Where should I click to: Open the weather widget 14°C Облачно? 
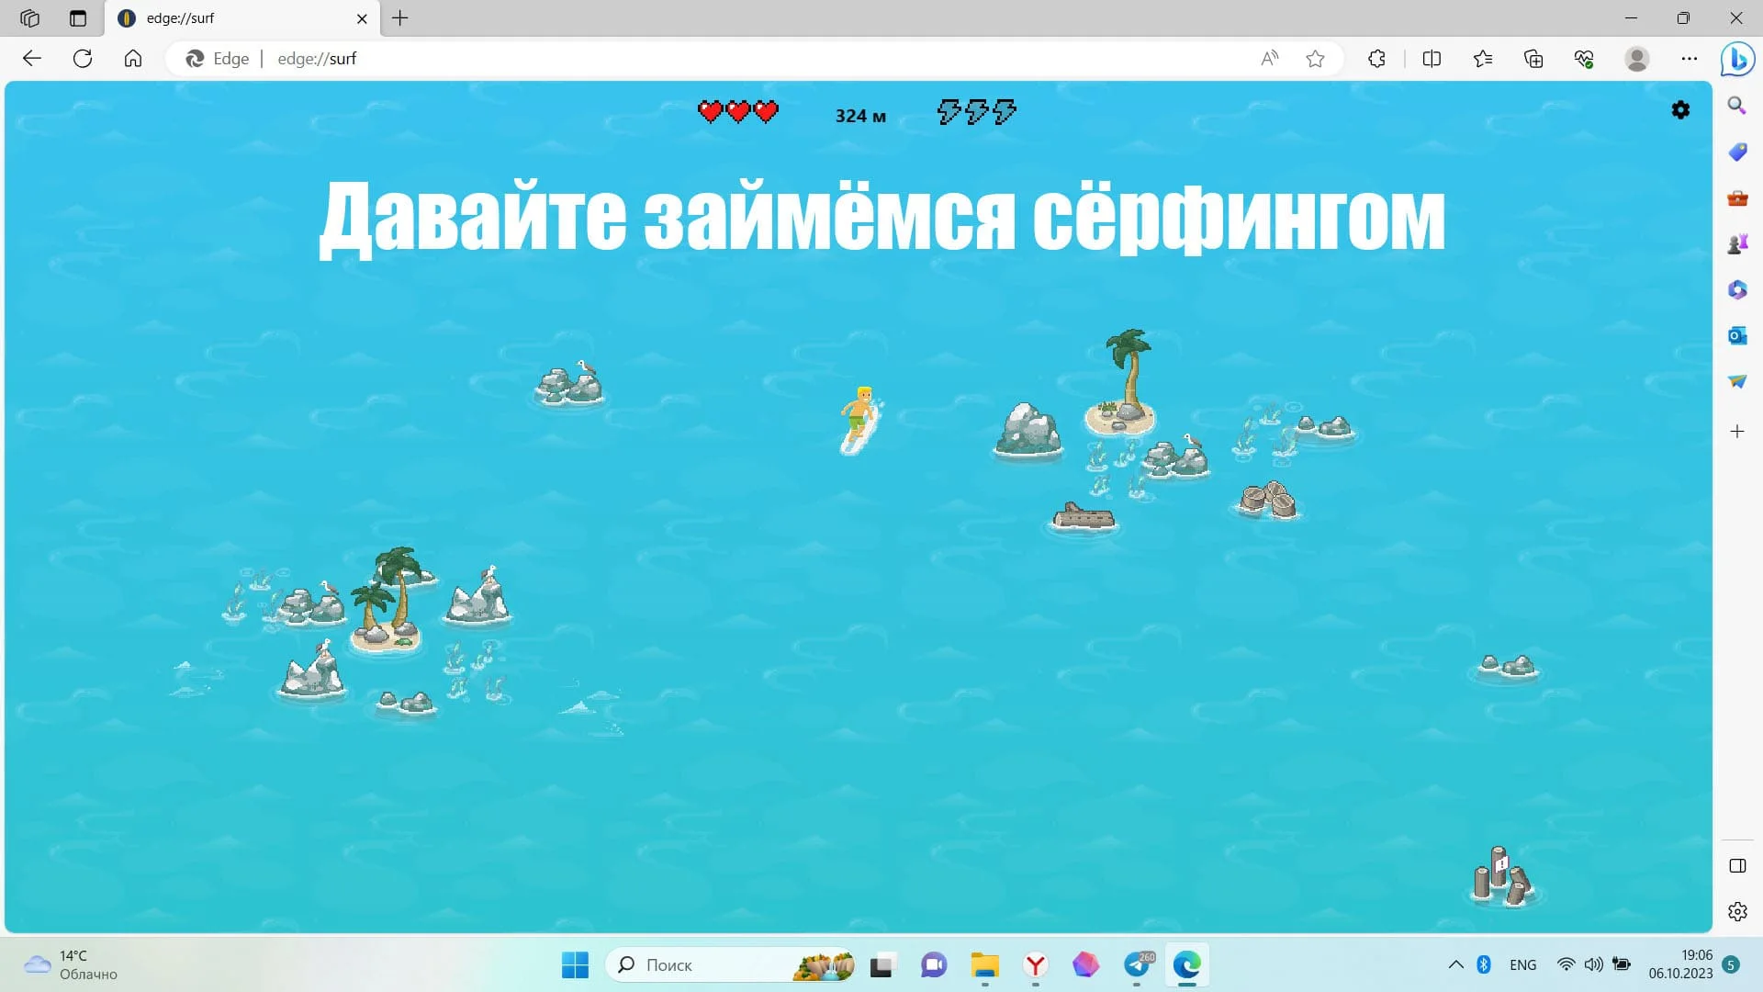72,964
